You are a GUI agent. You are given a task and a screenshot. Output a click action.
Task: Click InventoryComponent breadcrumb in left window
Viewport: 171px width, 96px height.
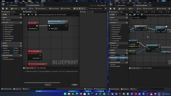coord(46,15)
